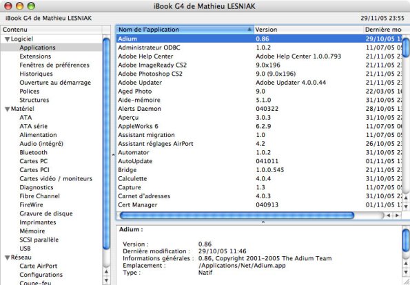The image size is (410, 285).
Task: Click the application list horizontal scrollbar thumb
Action: click(x=236, y=215)
